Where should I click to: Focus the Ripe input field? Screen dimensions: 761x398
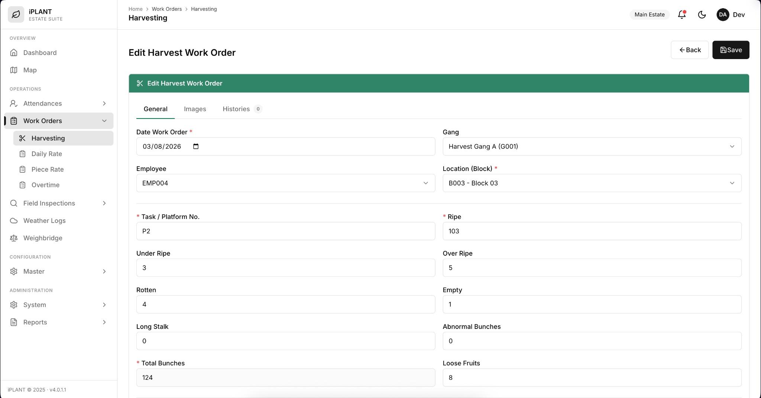click(592, 231)
